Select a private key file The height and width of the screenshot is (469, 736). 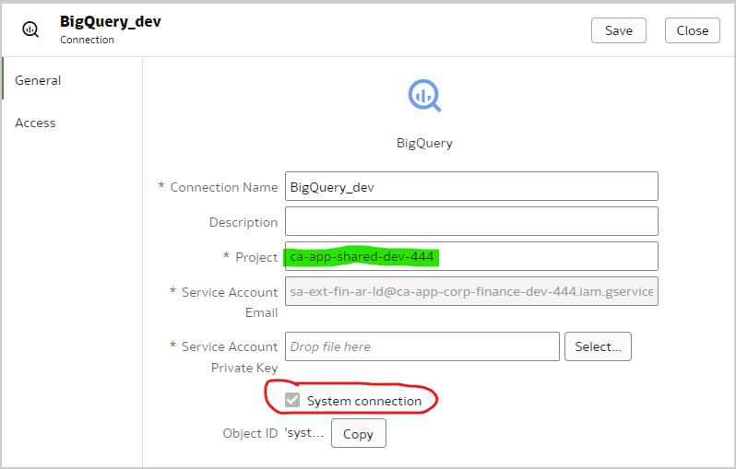[x=598, y=346]
